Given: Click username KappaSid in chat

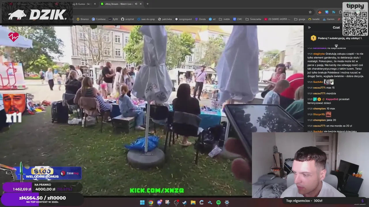Looking at the screenshot, I should click(332, 99).
